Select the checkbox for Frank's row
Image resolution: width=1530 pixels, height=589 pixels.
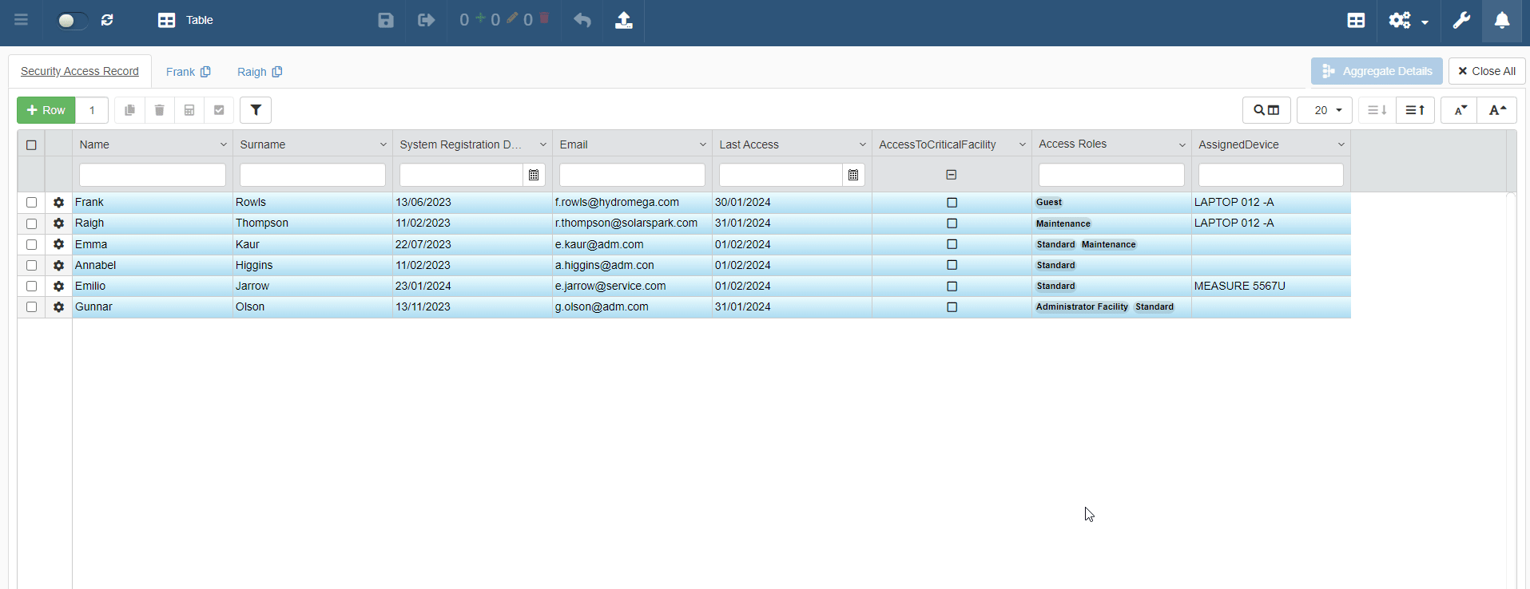coord(32,203)
